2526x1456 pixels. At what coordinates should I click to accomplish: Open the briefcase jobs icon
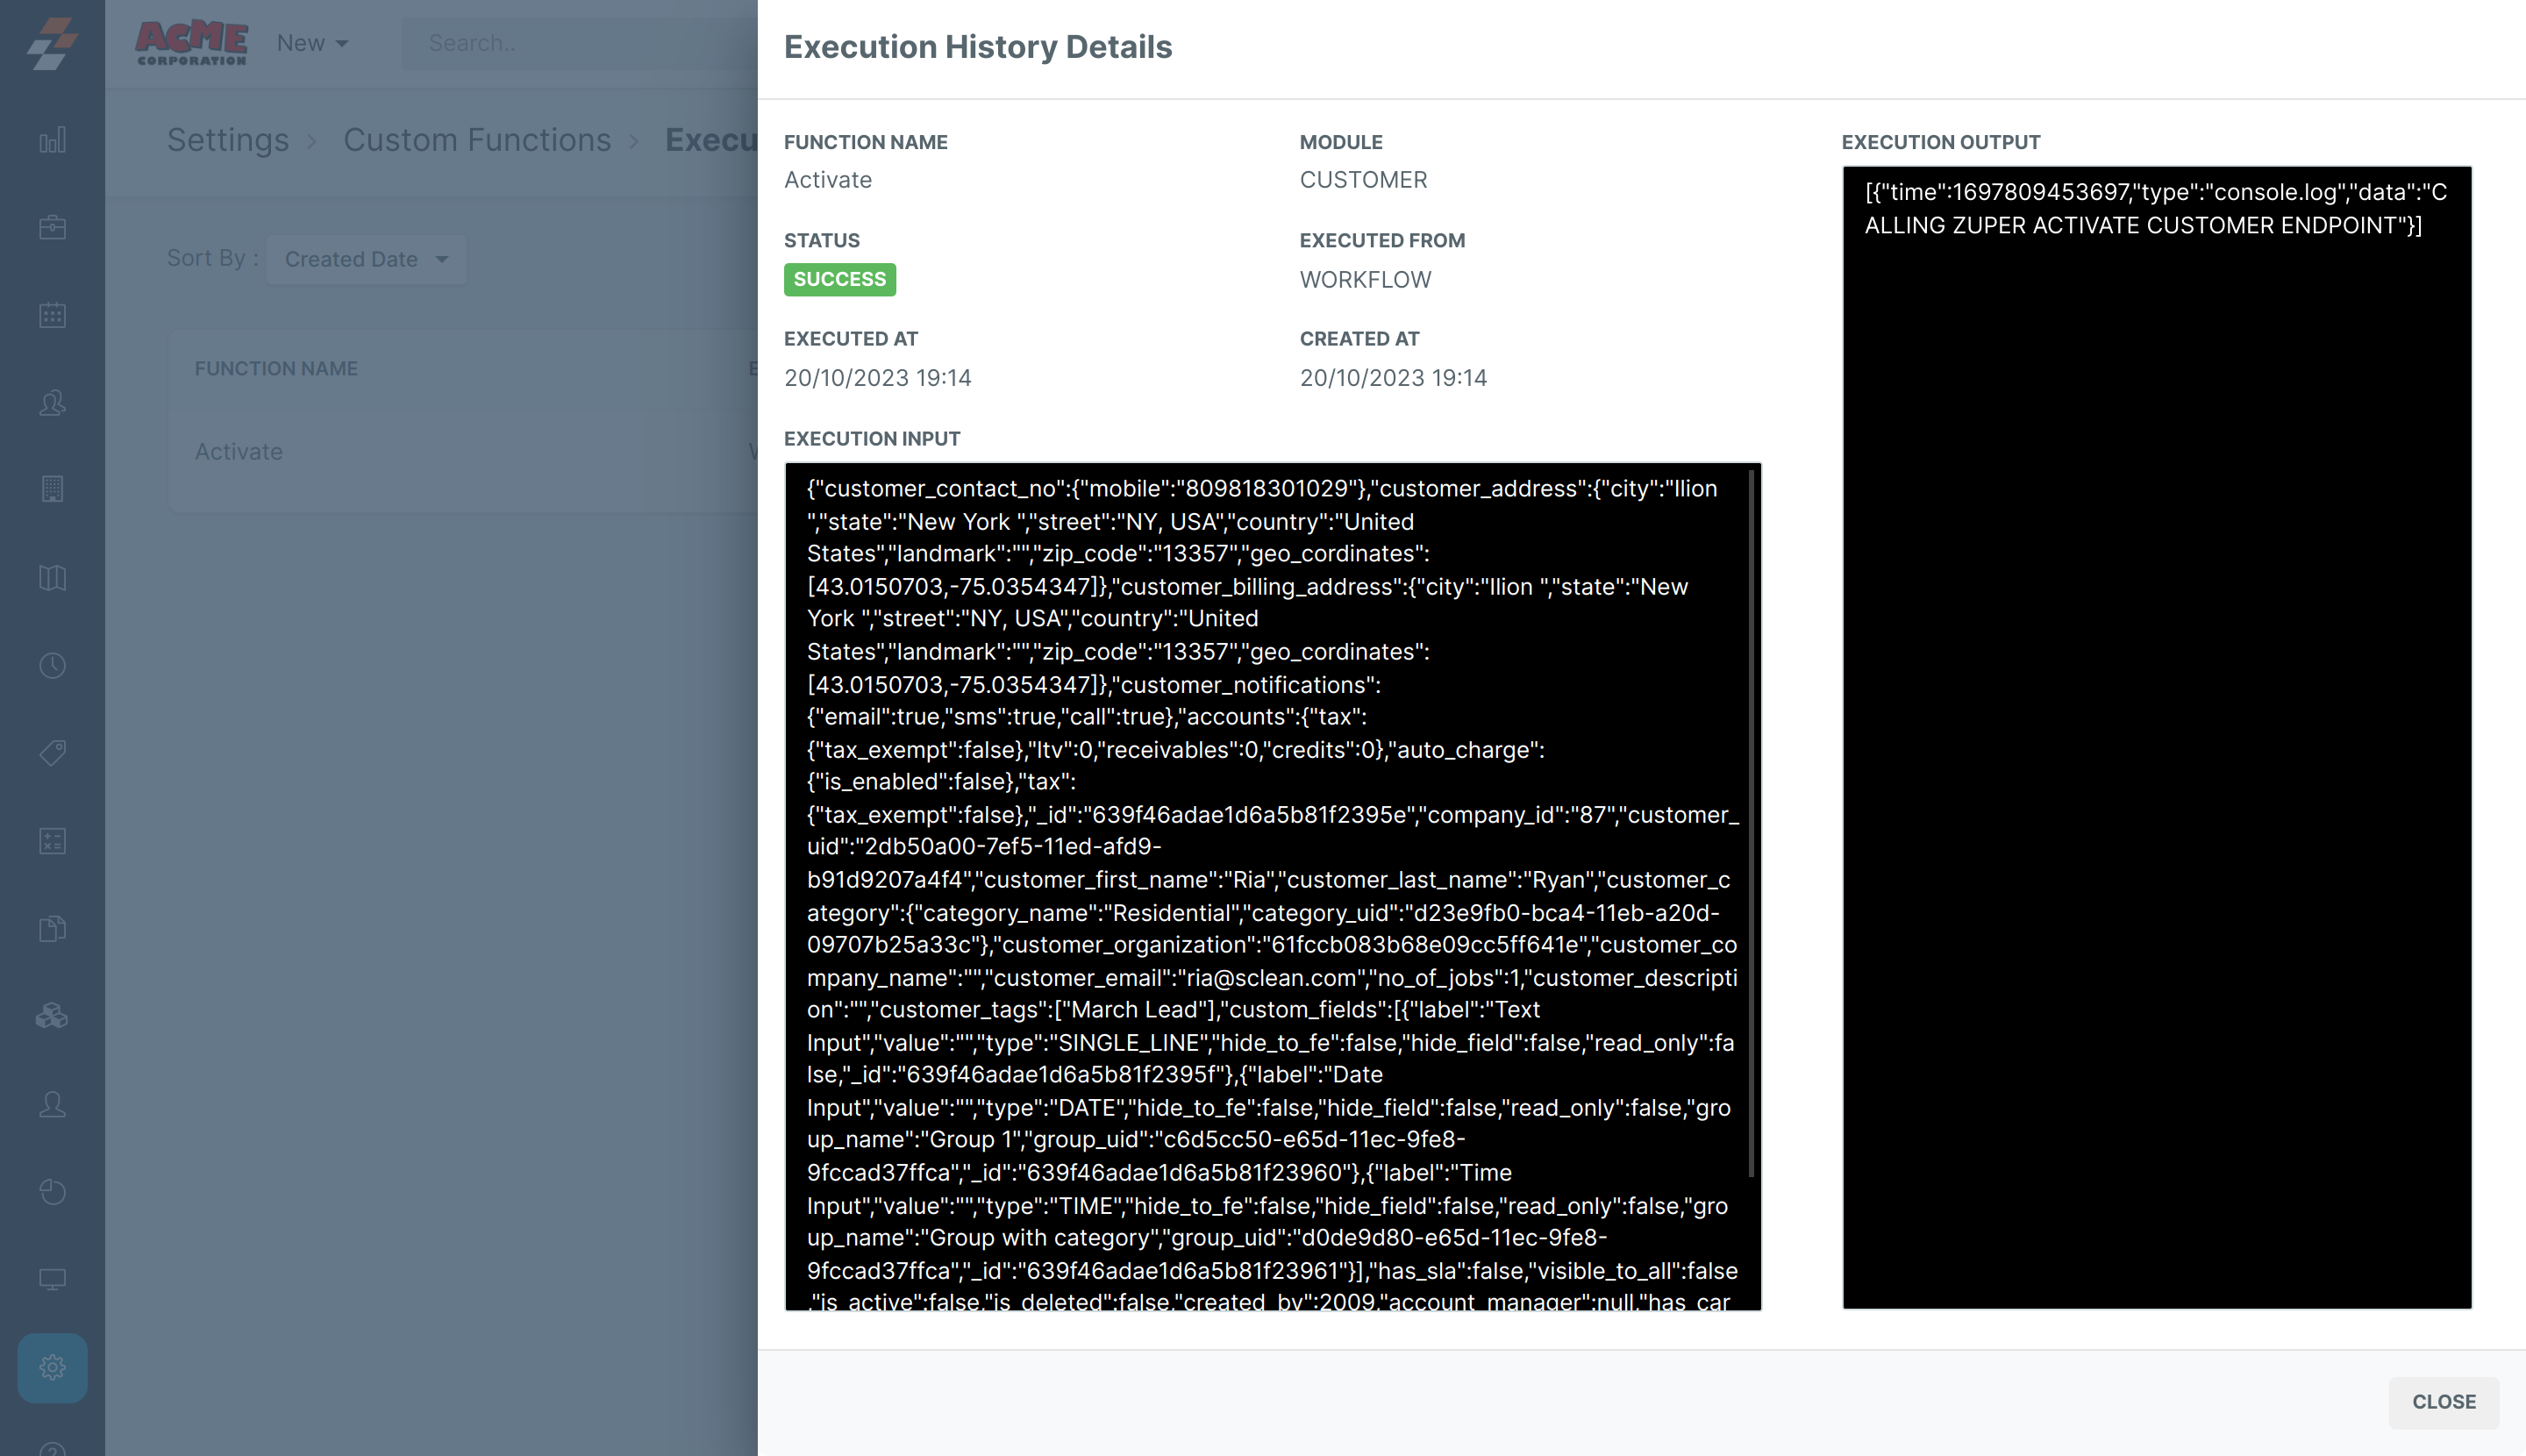coord(52,228)
